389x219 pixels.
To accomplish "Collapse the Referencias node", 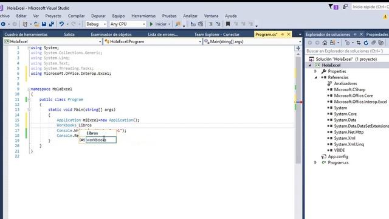I will click(315, 77).
